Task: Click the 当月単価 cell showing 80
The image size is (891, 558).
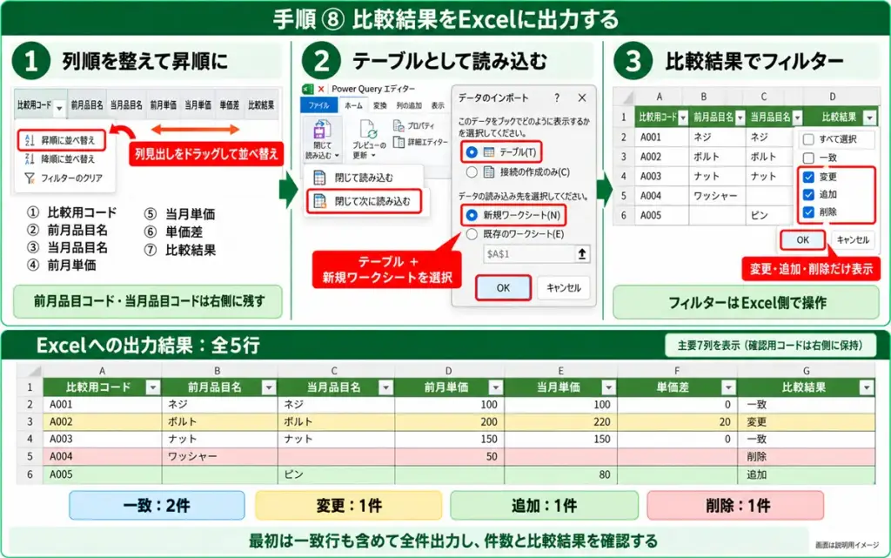Action: tap(560, 474)
